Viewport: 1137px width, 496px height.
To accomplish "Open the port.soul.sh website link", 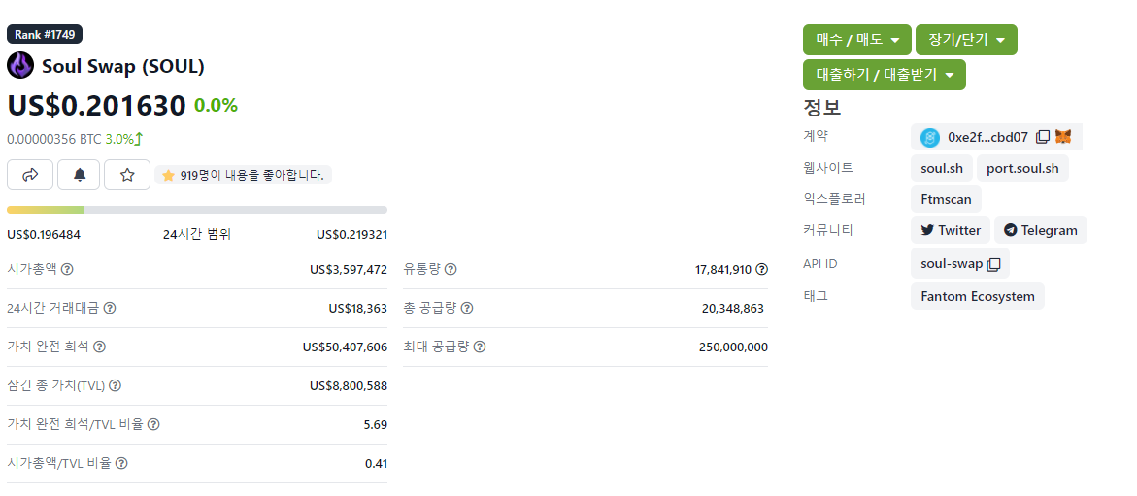I will (1022, 168).
